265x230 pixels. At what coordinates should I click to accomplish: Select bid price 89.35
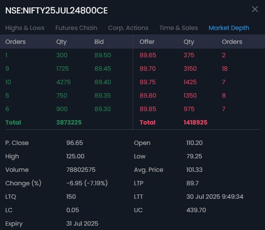click(x=103, y=95)
